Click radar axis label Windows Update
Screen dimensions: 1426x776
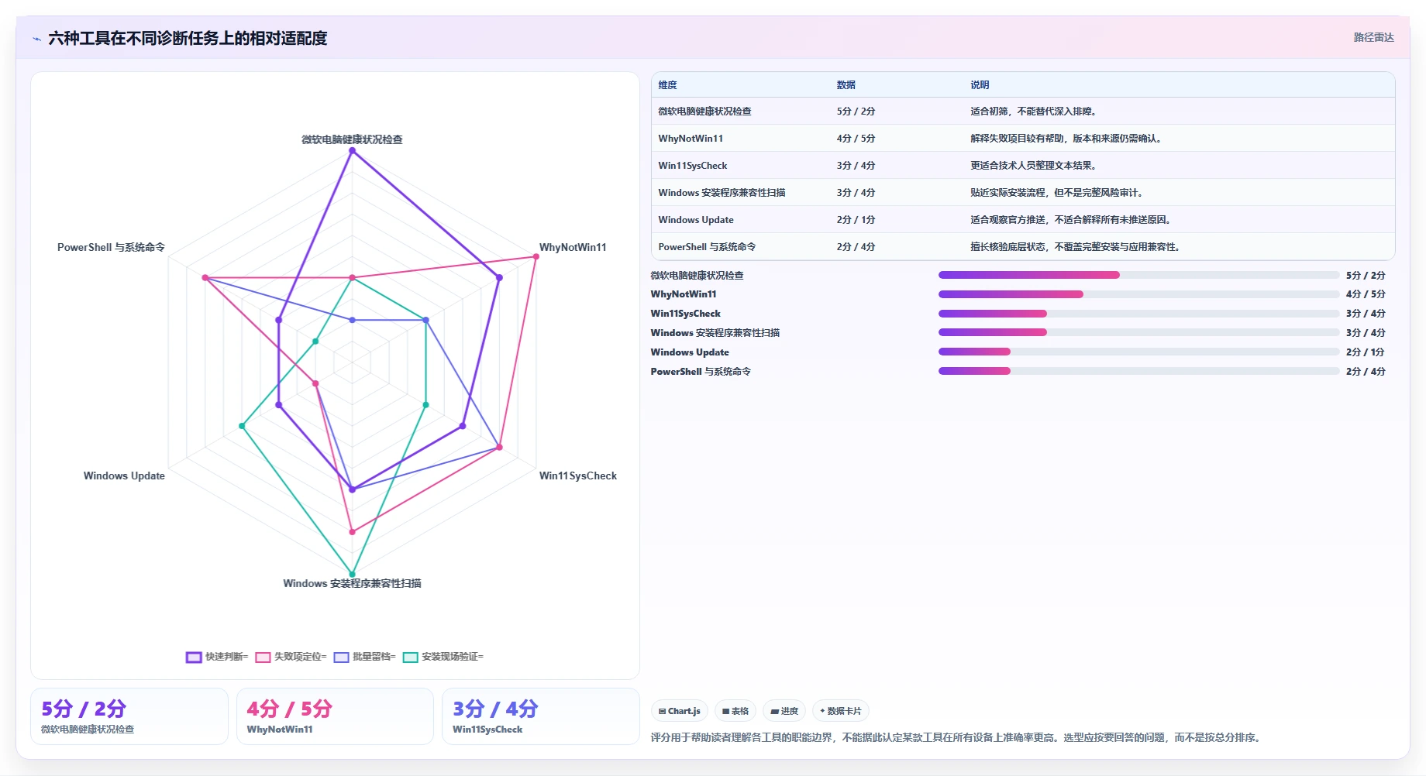coord(124,476)
